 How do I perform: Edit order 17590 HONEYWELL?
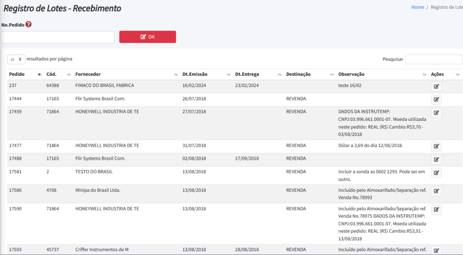[436, 210]
